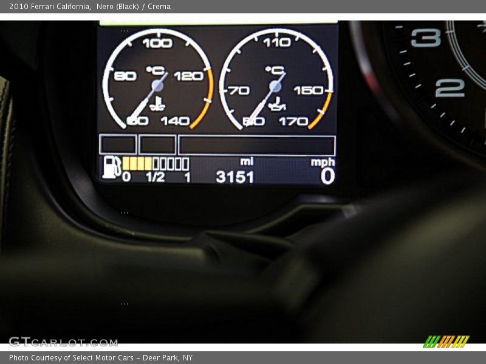Click the °C label on coolant gauge
The width and height of the screenshot is (486, 364).
tap(156, 70)
